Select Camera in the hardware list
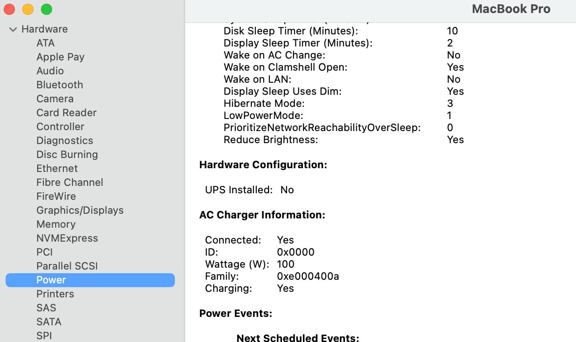The width and height of the screenshot is (576, 342). point(55,99)
